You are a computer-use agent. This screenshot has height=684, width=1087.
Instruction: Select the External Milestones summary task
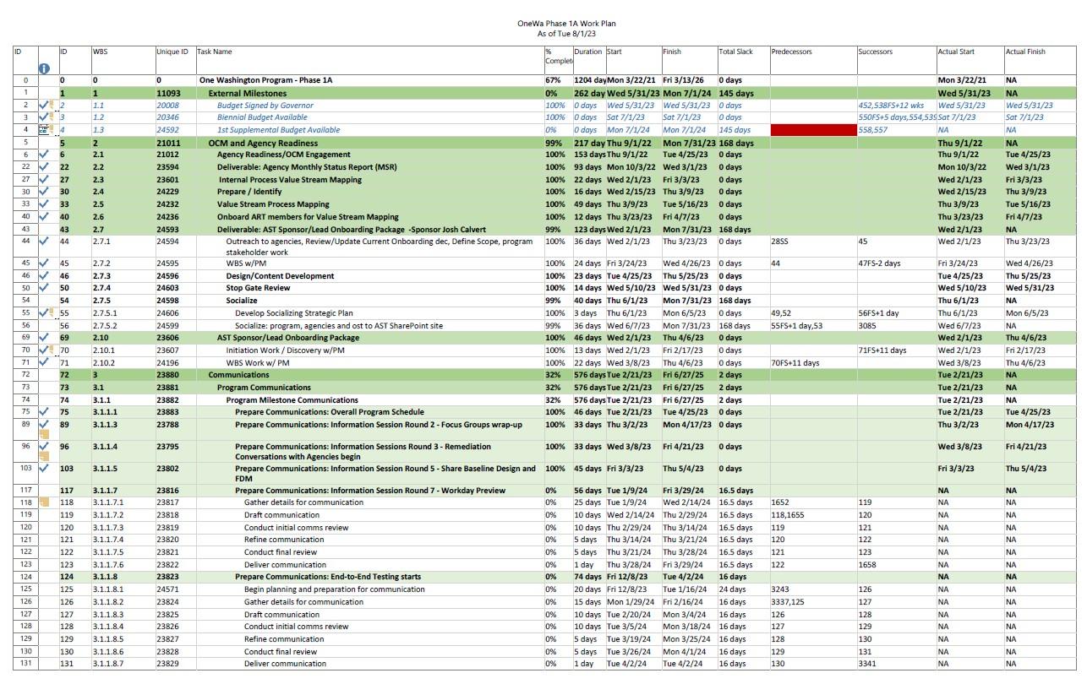pyautogui.click(x=247, y=93)
